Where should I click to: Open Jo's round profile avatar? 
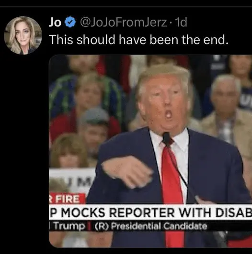pyautogui.click(x=23, y=35)
